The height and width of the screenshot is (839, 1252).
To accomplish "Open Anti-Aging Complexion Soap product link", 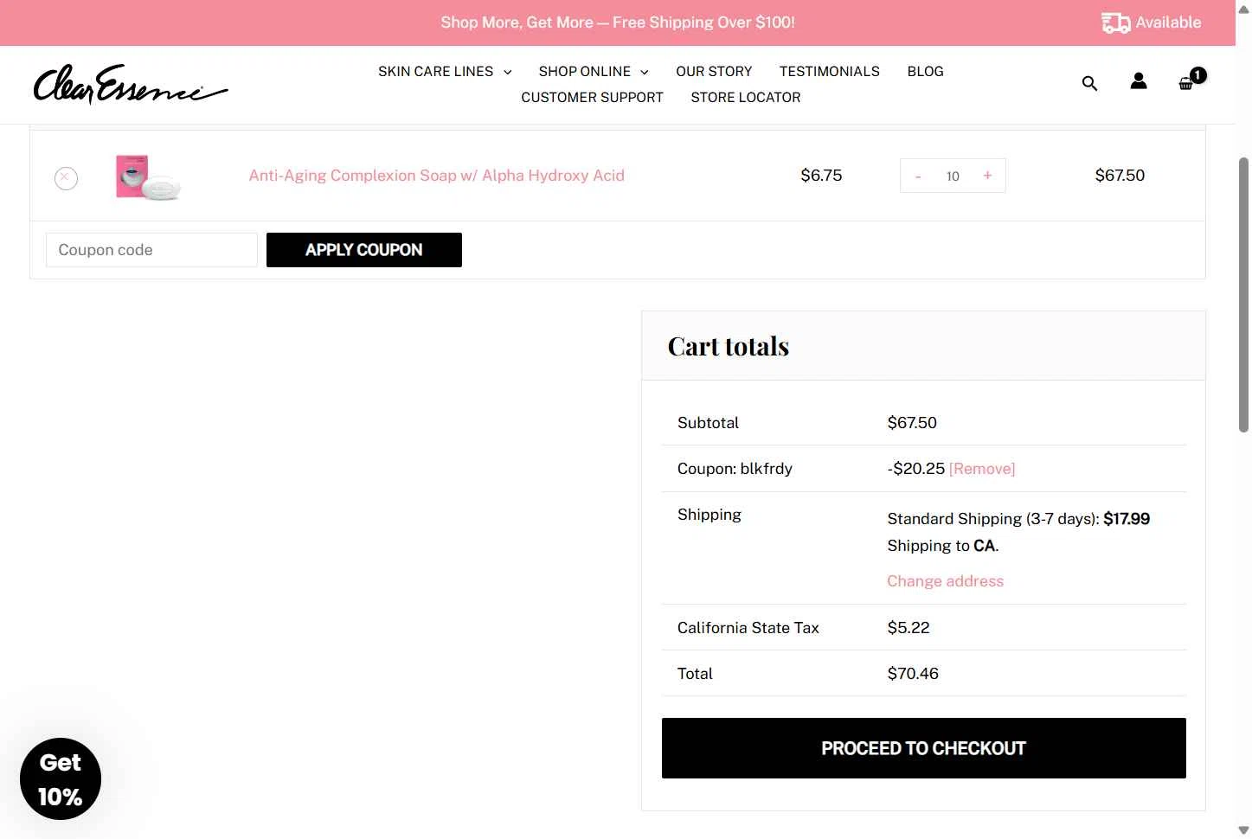I will [436, 176].
